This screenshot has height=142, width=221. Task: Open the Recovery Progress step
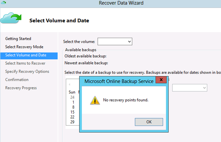(x=21, y=88)
